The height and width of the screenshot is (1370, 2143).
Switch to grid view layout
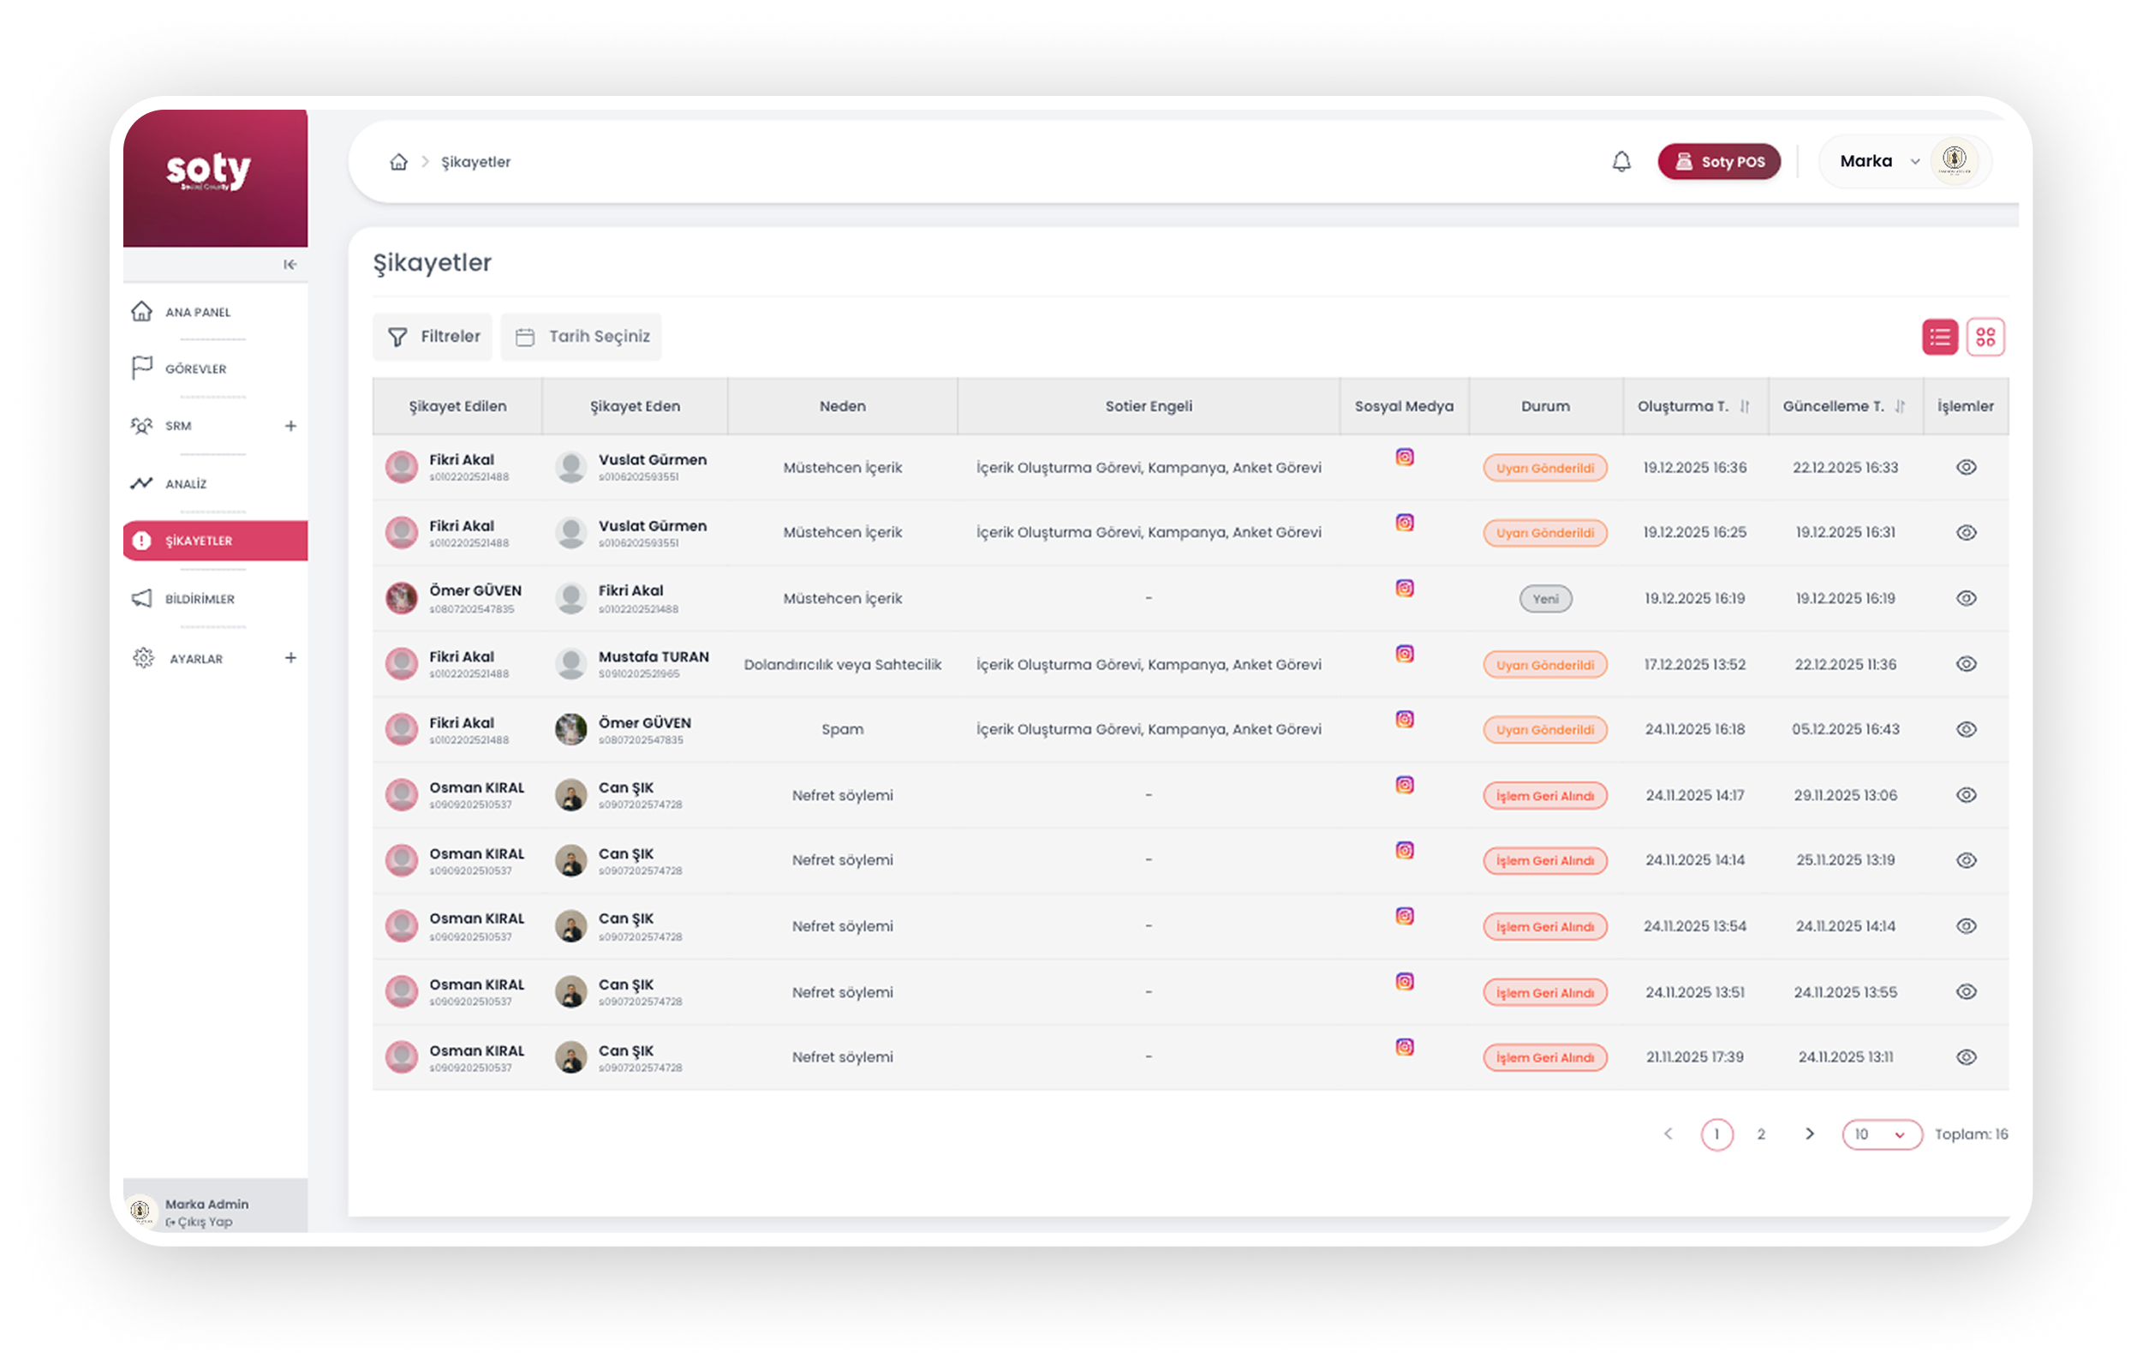click(x=1985, y=337)
